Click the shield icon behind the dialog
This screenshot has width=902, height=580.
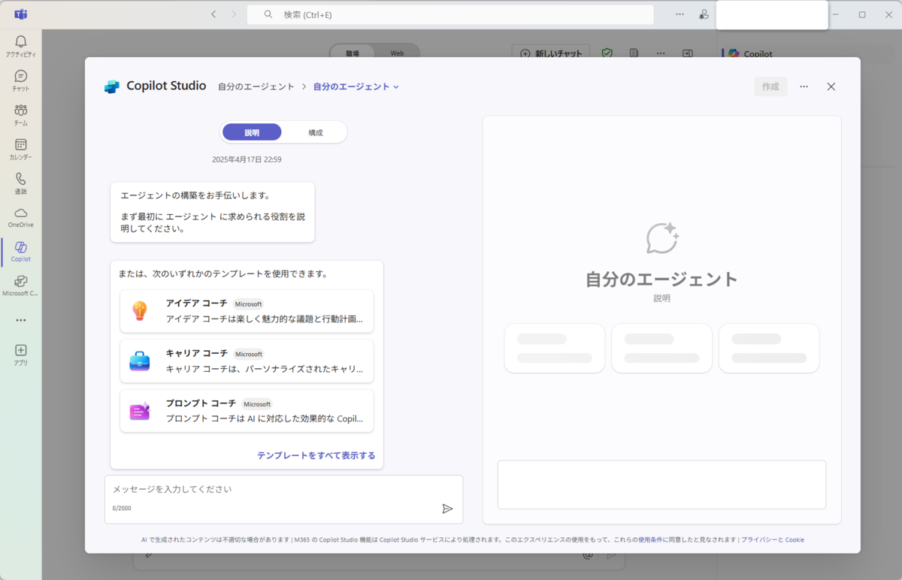(607, 53)
